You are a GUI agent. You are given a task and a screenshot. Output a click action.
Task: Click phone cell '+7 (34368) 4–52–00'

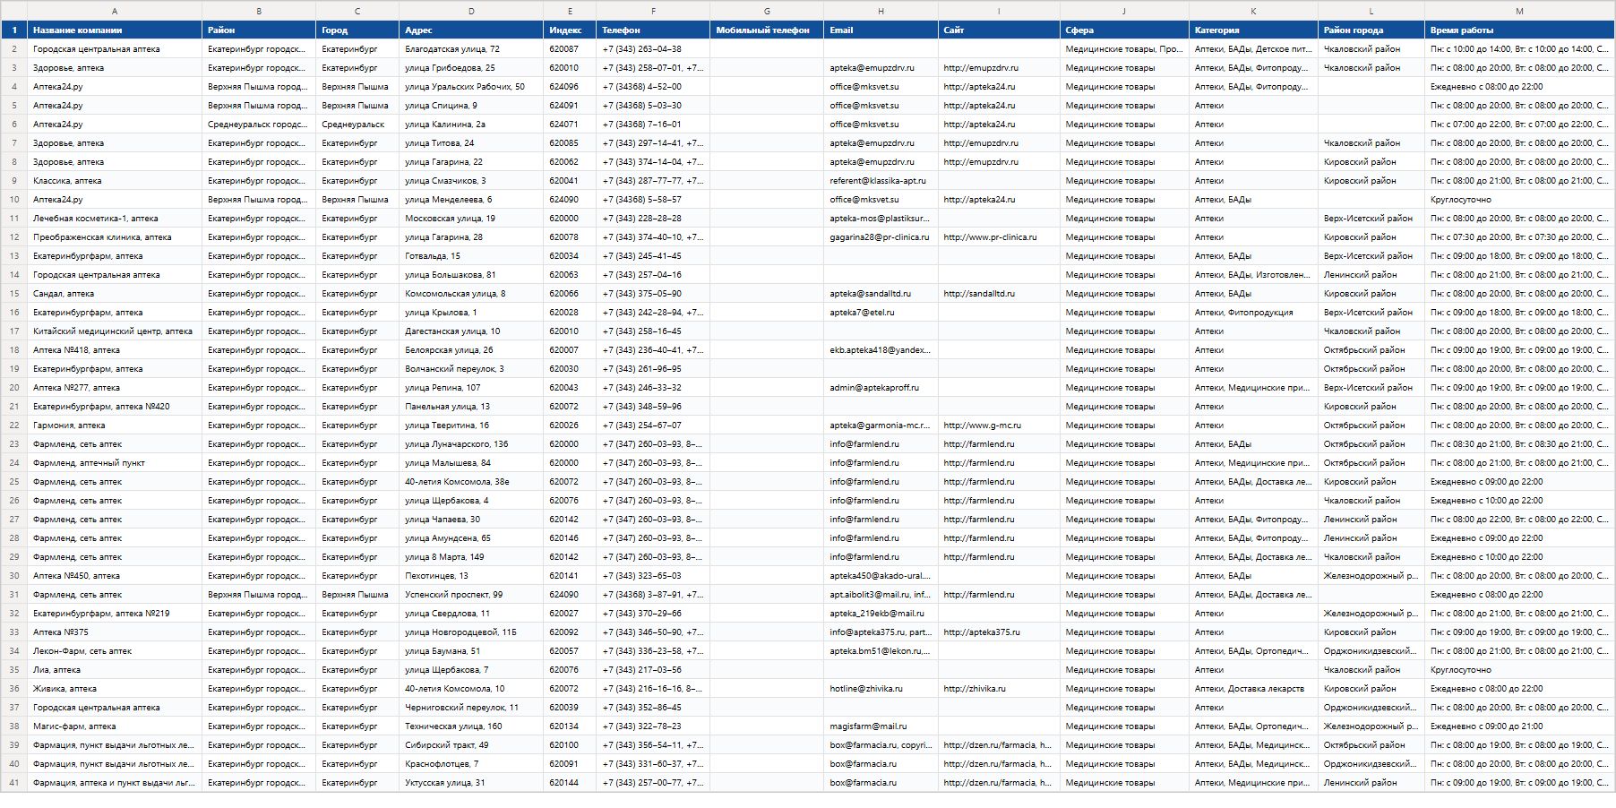(x=653, y=87)
